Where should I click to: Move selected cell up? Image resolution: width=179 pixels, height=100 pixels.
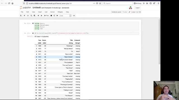pyautogui.click(x=38, y=16)
